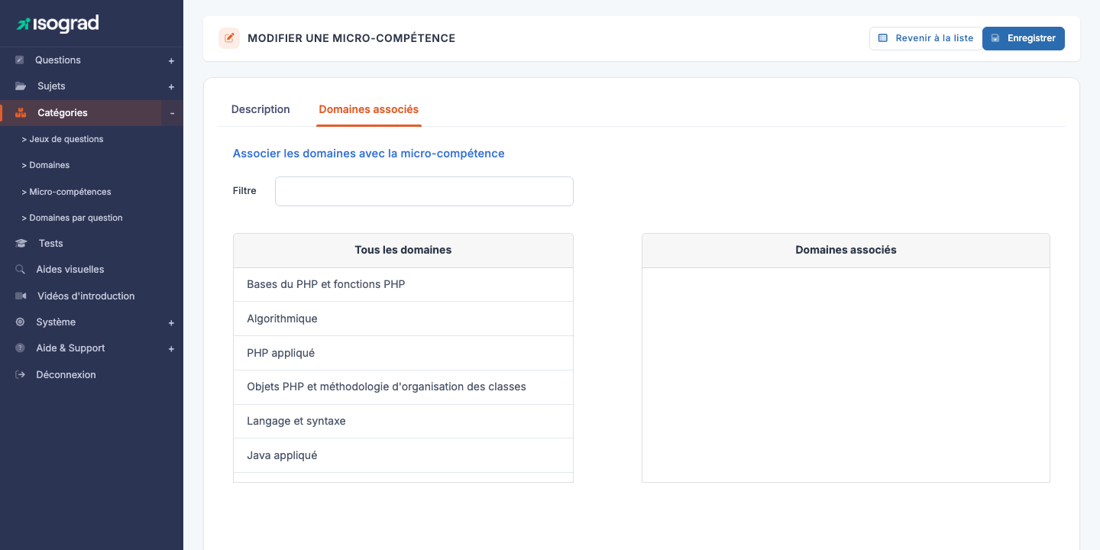The image size is (1100, 550).
Task: Click Associer les domaines heading text
Action: pos(369,154)
